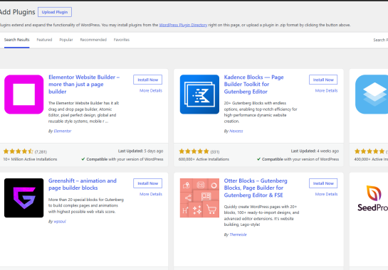Image resolution: width=388 pixels, height=270 pixels.
Task: Click Elementor's Compatible checkmark icon
Action: click(x=83, y=159)
